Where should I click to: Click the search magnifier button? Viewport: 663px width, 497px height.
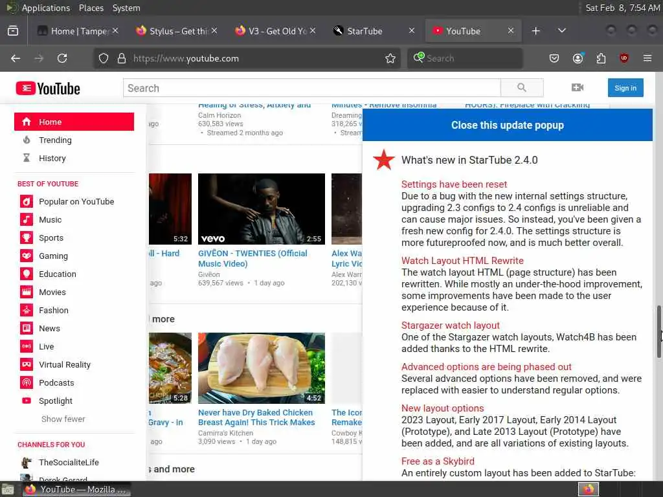click(x=522, y=88)
